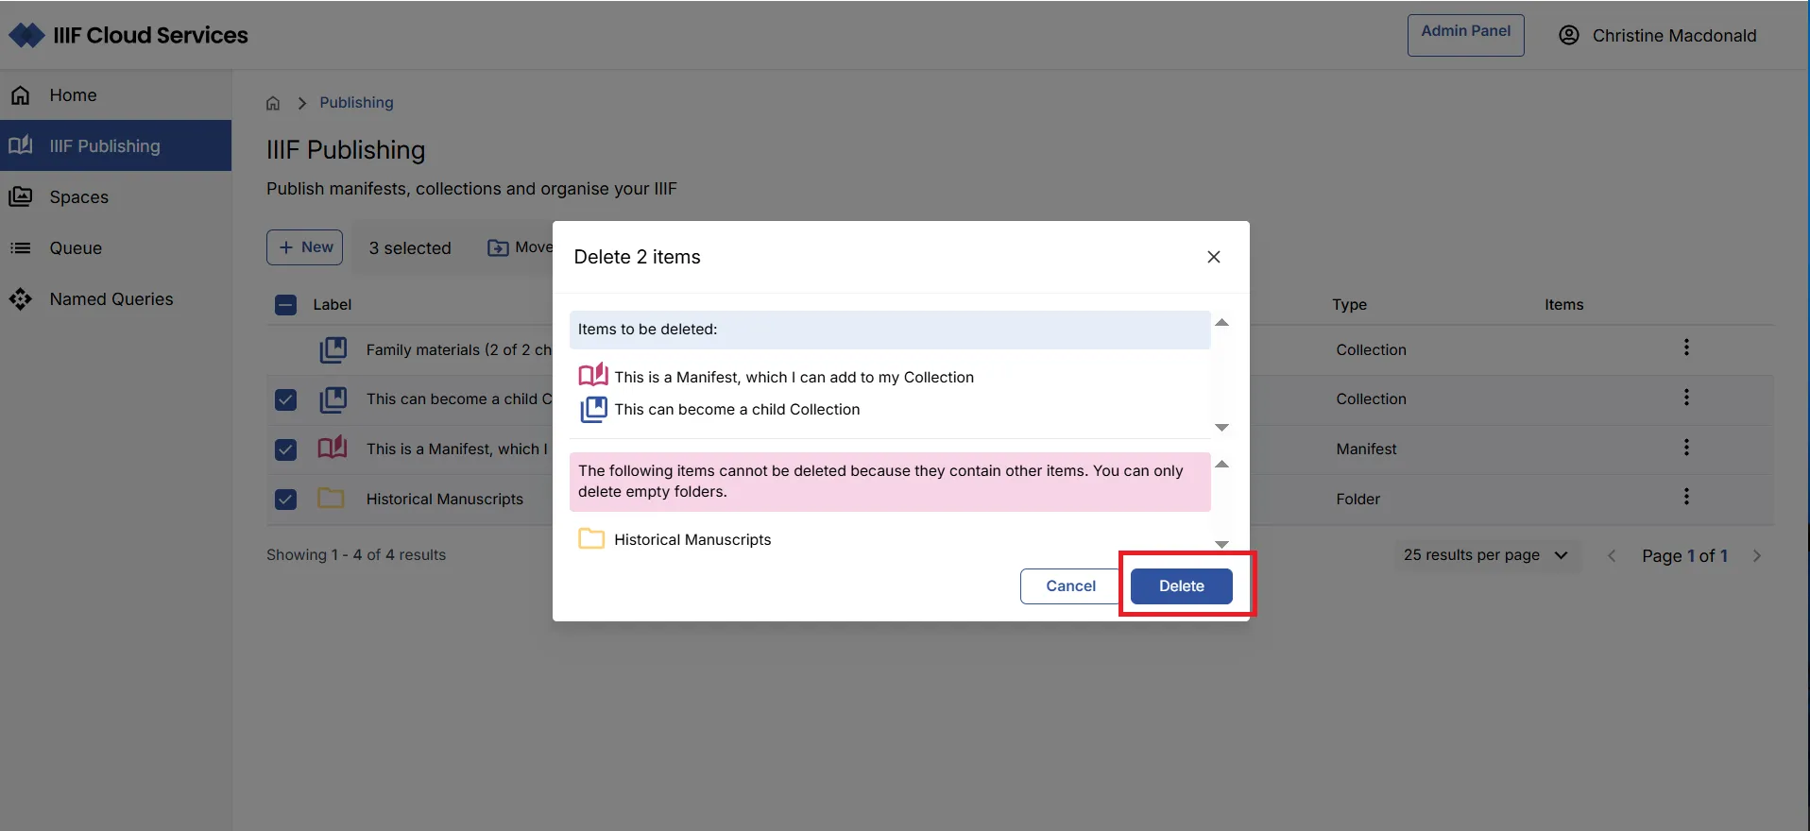Click the Manifest type cell
The image size is (1810, 831).
tap(1366, 449)
